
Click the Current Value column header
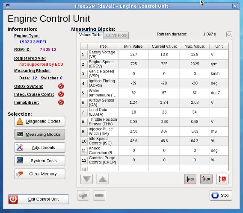coord(164,47)
